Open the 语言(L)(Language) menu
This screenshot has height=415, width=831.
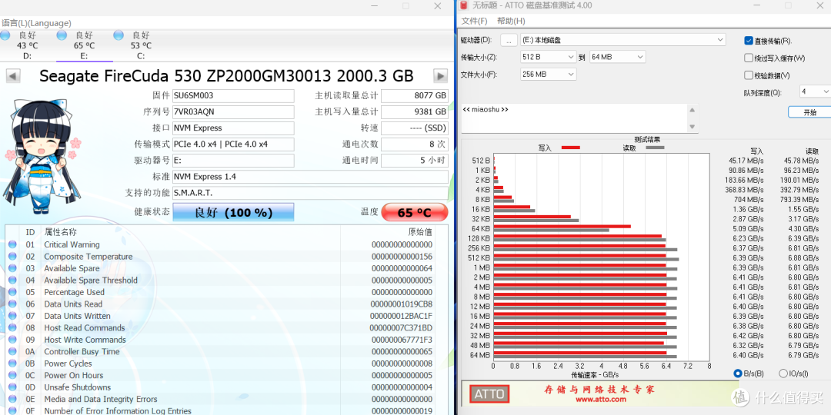36,23
